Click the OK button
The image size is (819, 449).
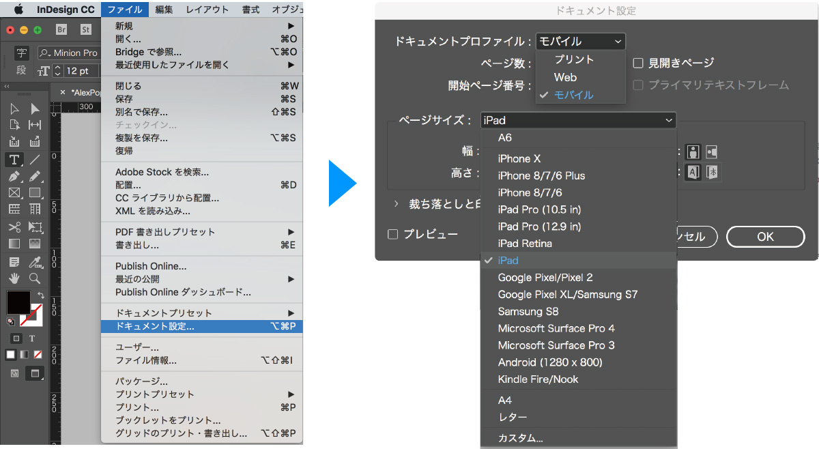click(x=765, y=237)
